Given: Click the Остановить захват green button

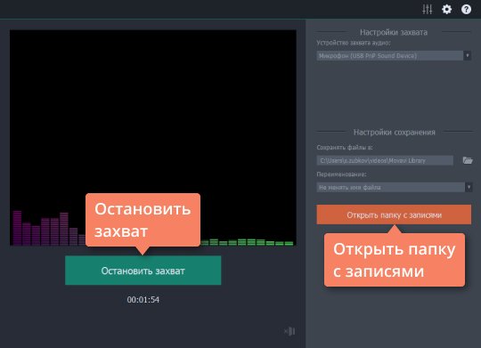Looking at the screenshot, I should click(x=143, y=271).
